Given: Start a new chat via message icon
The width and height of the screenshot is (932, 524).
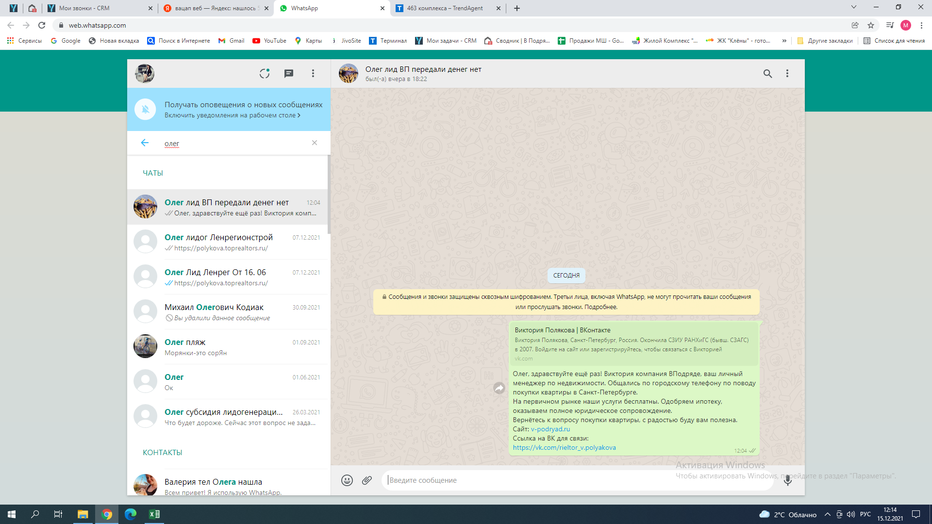Looking at the screenshot, I should pyautogui.click(x=289, y=73).
